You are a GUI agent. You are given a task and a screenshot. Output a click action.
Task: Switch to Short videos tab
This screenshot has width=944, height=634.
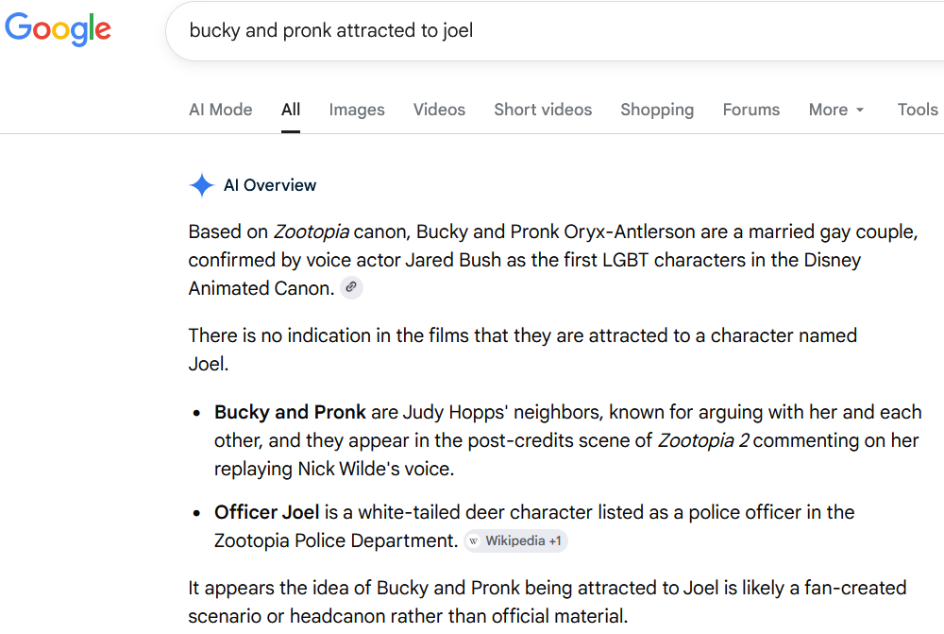[543, 110]
